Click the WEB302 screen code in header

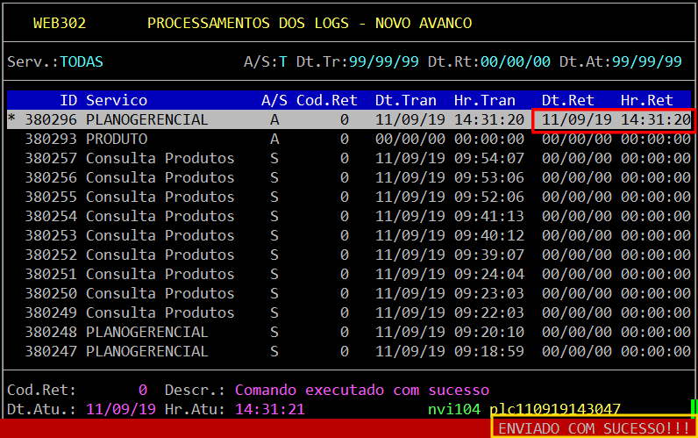59,23
